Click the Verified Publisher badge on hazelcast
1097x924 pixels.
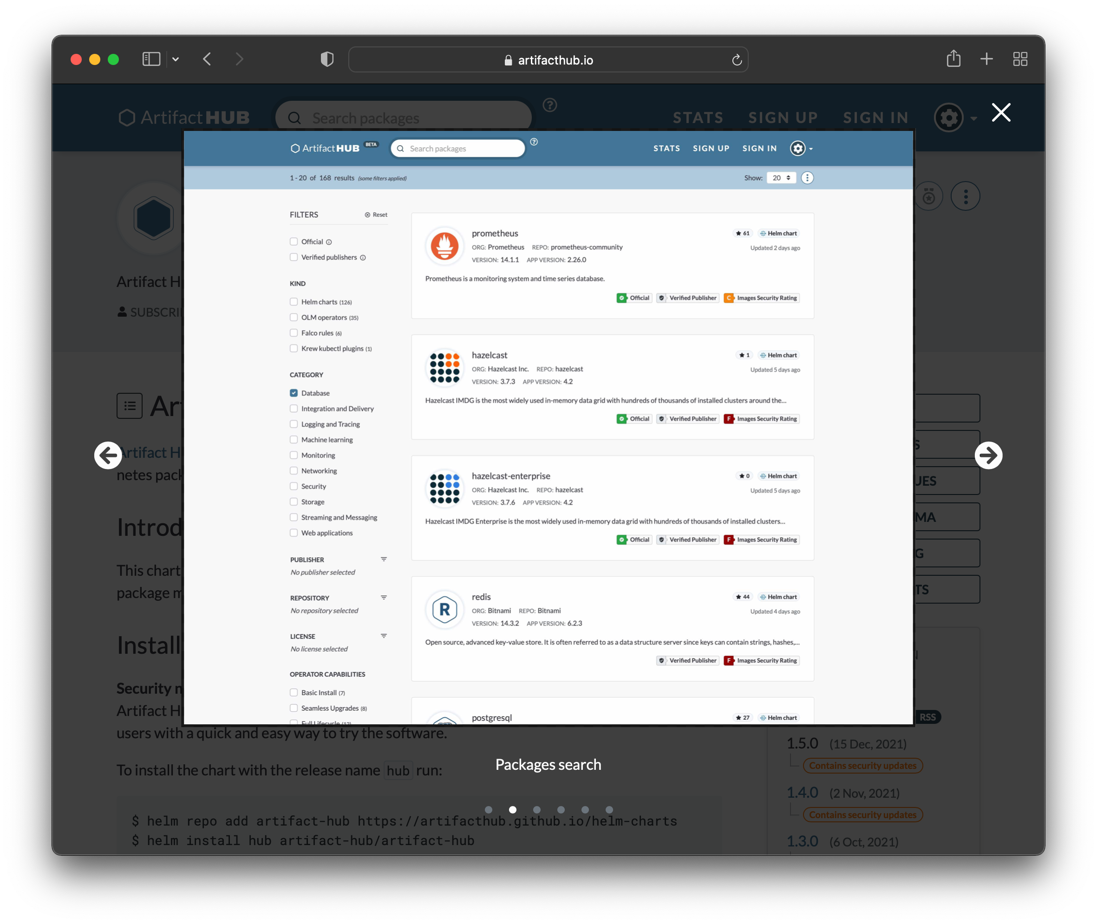click(686, 419)
